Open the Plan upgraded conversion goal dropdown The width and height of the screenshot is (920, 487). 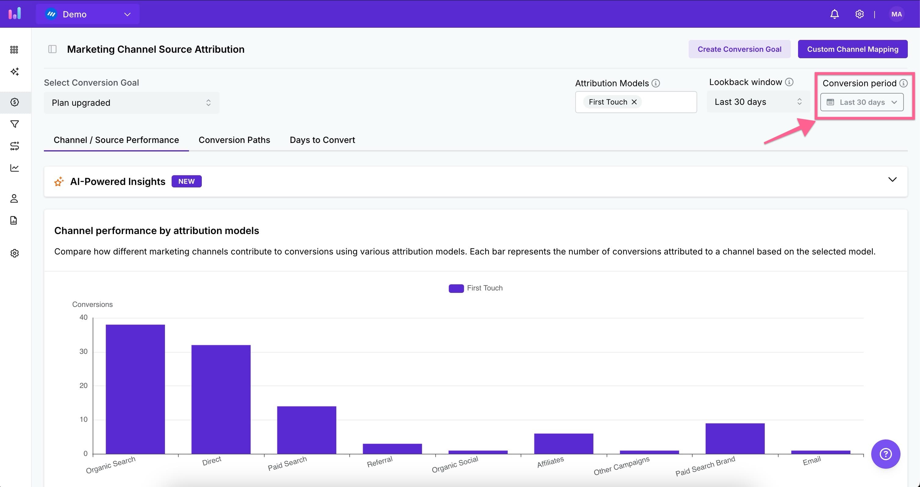pyautogui.click(x=131, y=103)
